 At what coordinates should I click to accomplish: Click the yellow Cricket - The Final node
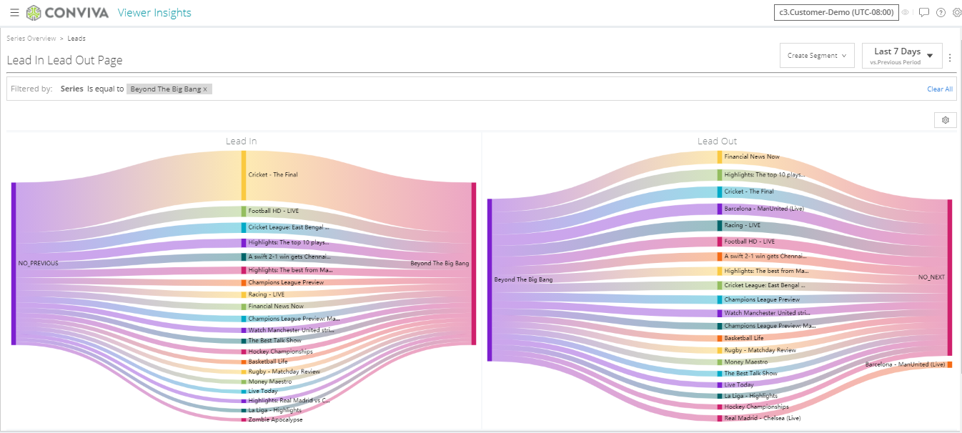pyautogui.click(x=244, y=175)
